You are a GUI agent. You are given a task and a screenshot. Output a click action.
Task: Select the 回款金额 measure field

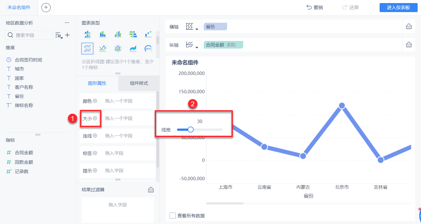click(20, 162)
